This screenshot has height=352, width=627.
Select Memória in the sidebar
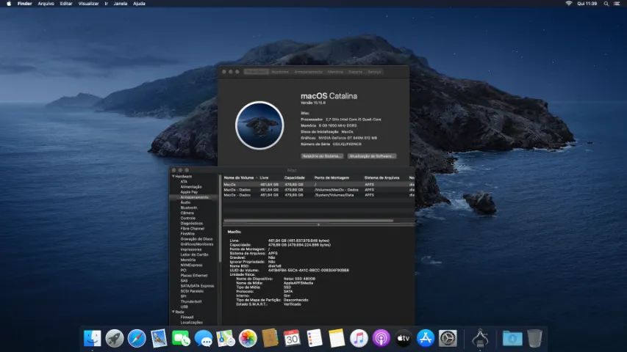coord(187,260)
